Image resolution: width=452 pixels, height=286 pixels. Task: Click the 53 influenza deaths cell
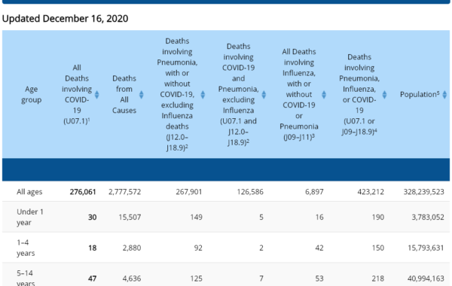(319, 278)
